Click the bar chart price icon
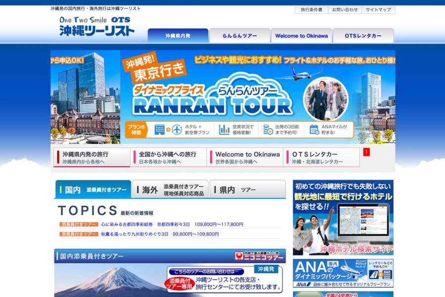The image size is (445, 297). (x=224, y=130)
